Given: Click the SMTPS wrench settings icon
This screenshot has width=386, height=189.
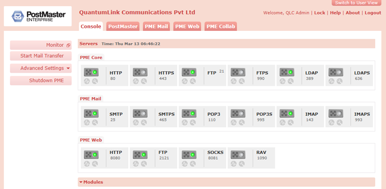Looking at the screenshot, I should point(144,123).
